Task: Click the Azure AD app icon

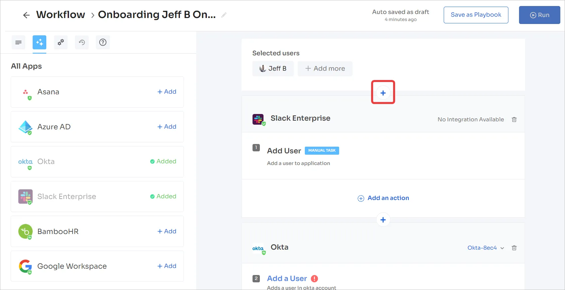Action: point(26,127)
